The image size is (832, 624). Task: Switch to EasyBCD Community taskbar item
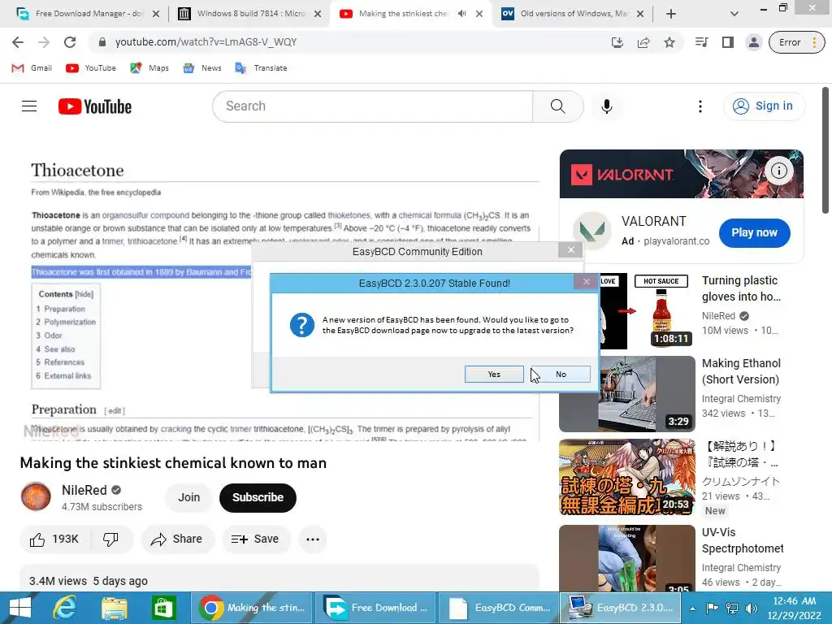pos(498,608)
